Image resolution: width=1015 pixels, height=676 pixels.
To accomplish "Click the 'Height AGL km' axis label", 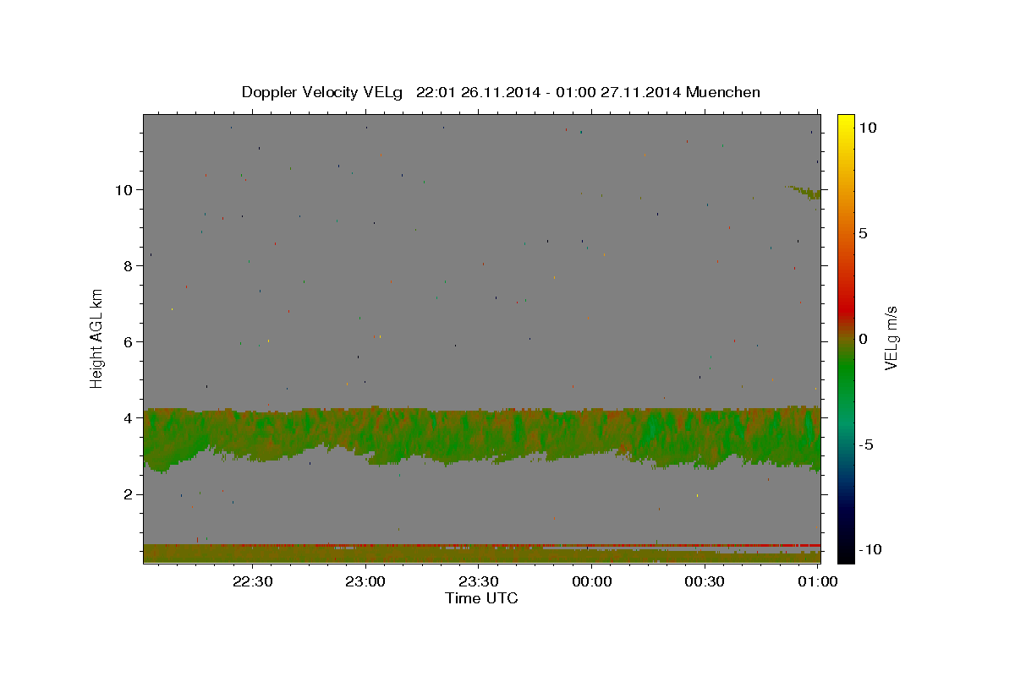I will (96, 338).
